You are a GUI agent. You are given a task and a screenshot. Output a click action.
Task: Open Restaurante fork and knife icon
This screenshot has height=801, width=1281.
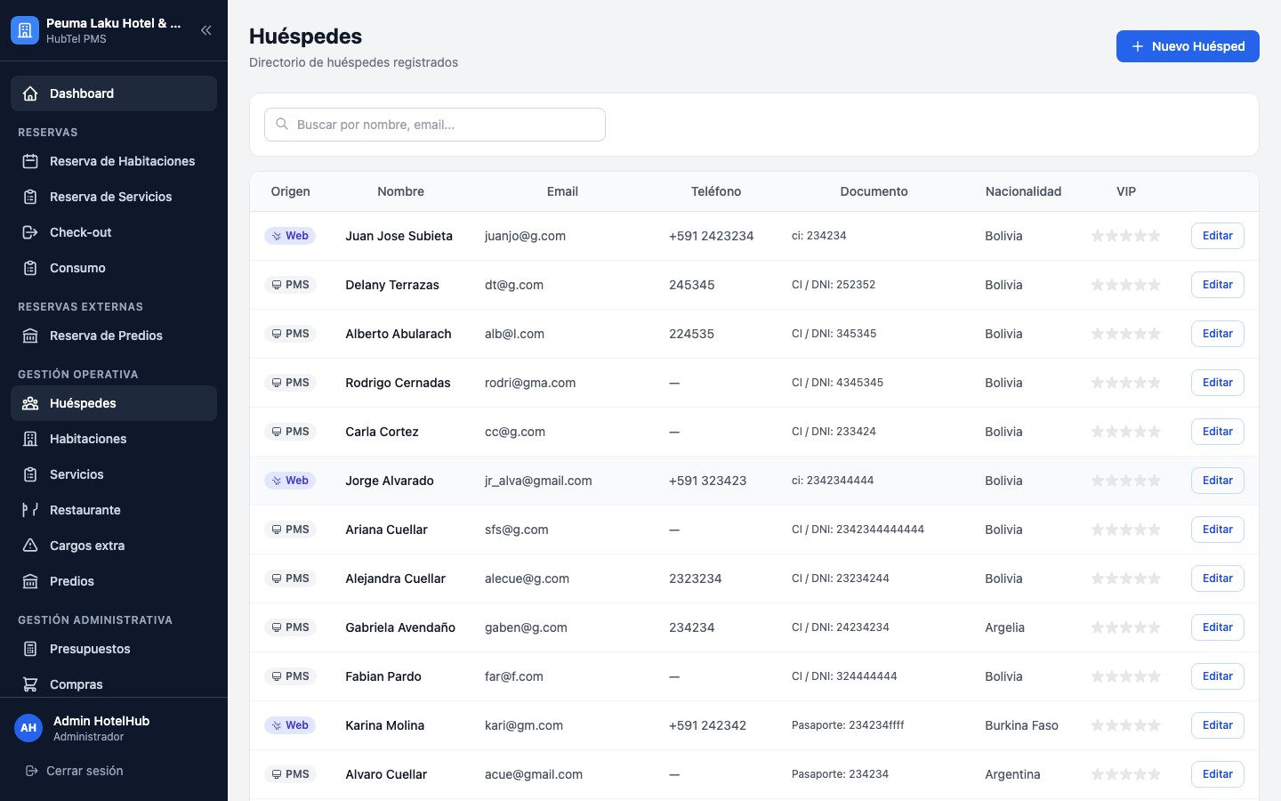pyautogui.click(x=30, y=510)
